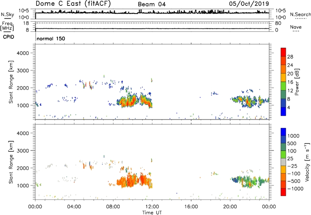
Task: Click the '18' frequency axis value
Action: (26, 23)
